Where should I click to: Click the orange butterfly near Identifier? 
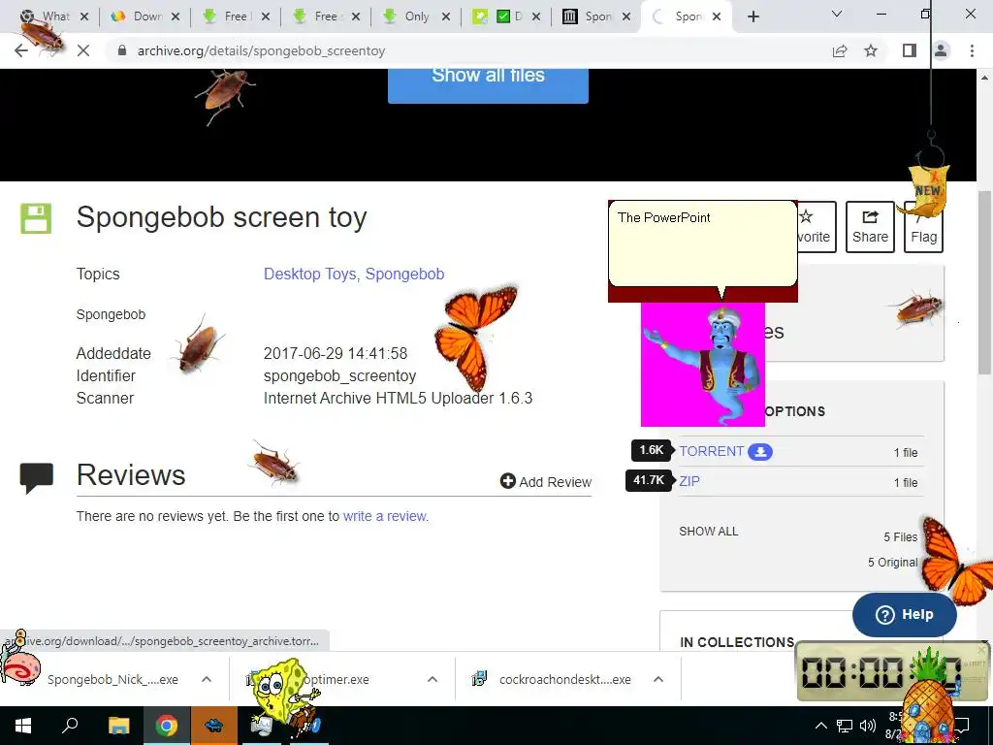pyautogui.click(x=474, y=337)
